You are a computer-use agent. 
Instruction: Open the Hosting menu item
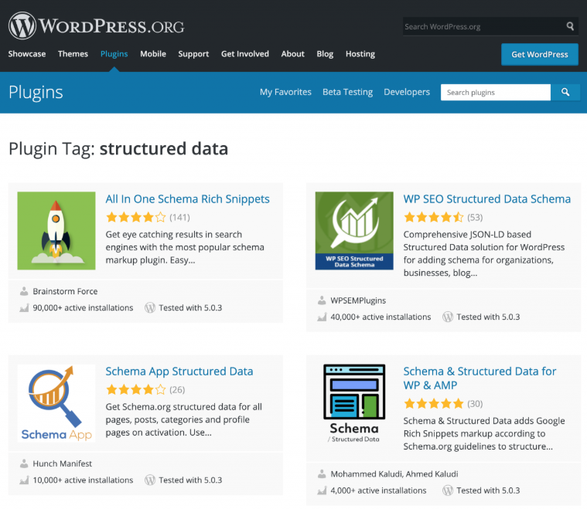pyautogui.click(x=360, y=54)
